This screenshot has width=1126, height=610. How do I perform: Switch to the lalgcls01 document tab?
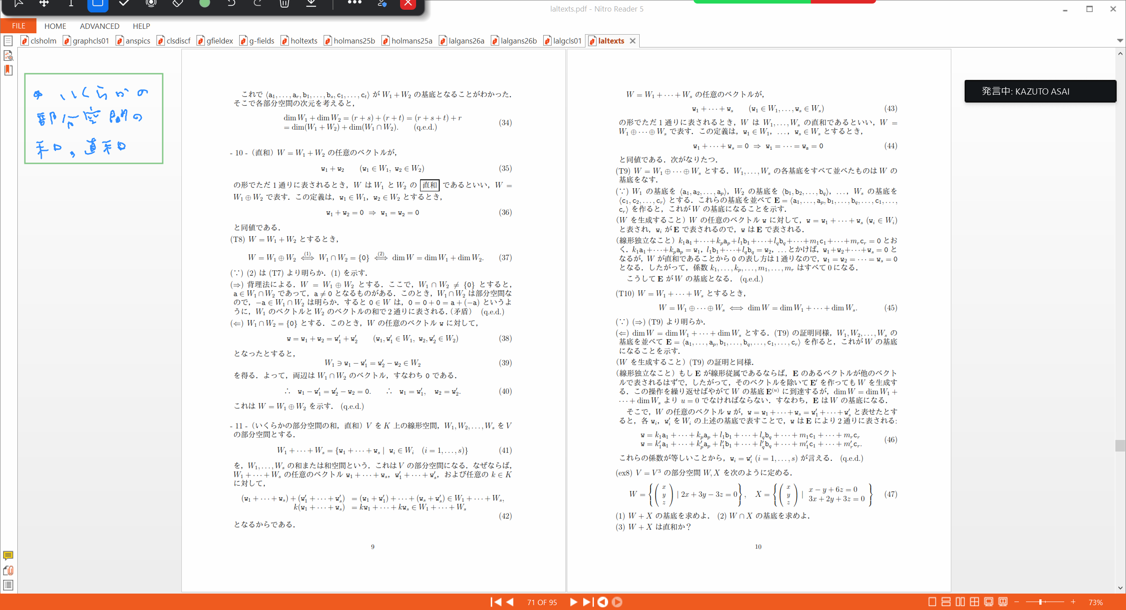[x=562, y=41]
